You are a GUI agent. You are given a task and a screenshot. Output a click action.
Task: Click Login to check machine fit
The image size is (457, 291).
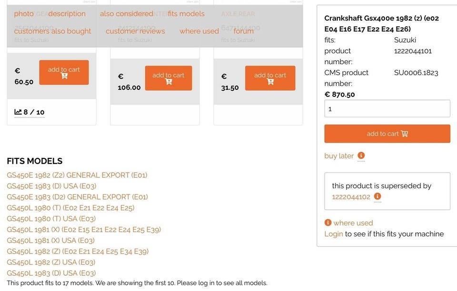333,233
